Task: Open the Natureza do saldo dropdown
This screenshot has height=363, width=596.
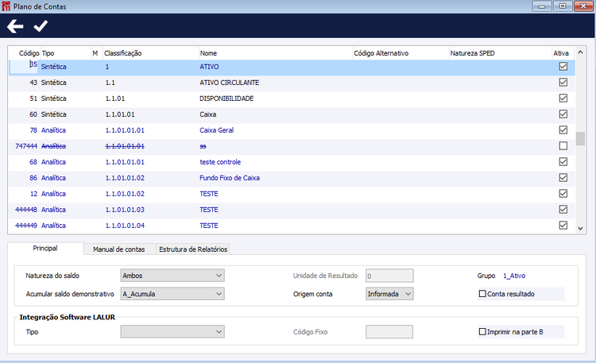Action: 172,276
